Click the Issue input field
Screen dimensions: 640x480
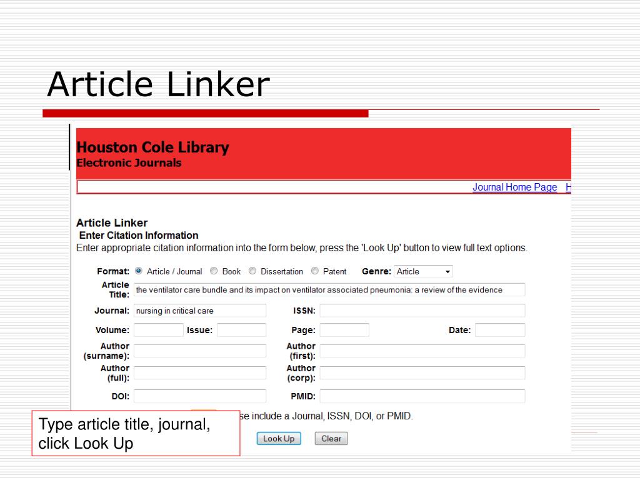pos(242,330)
